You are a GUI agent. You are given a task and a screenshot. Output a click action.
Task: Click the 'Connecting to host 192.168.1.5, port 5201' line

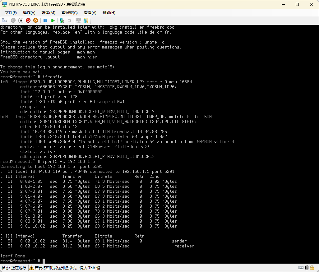click(51, 166)
